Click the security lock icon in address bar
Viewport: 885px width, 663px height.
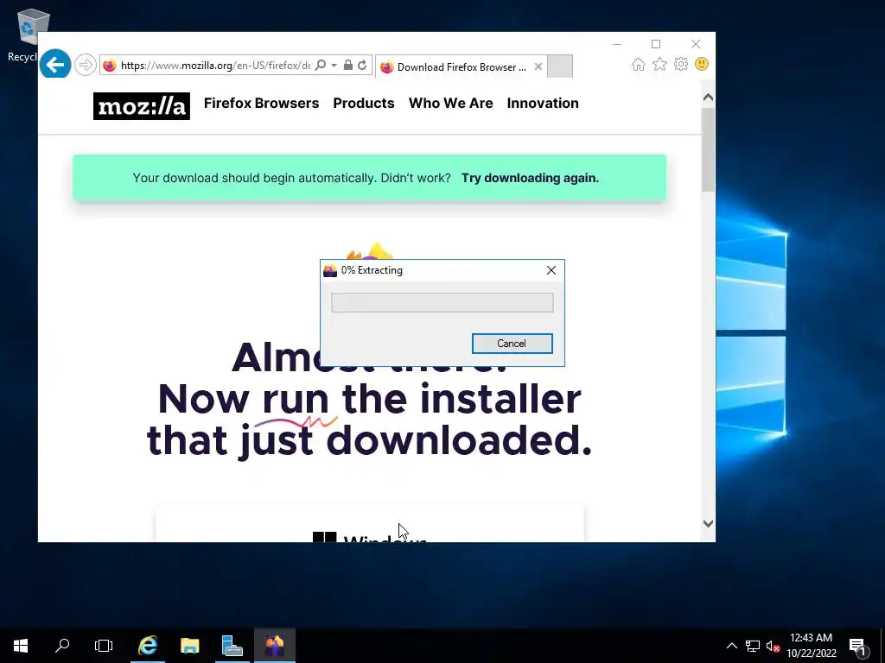click(348, 66)
